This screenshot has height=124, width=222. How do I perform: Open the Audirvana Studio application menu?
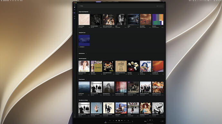(x=6, y=1)
